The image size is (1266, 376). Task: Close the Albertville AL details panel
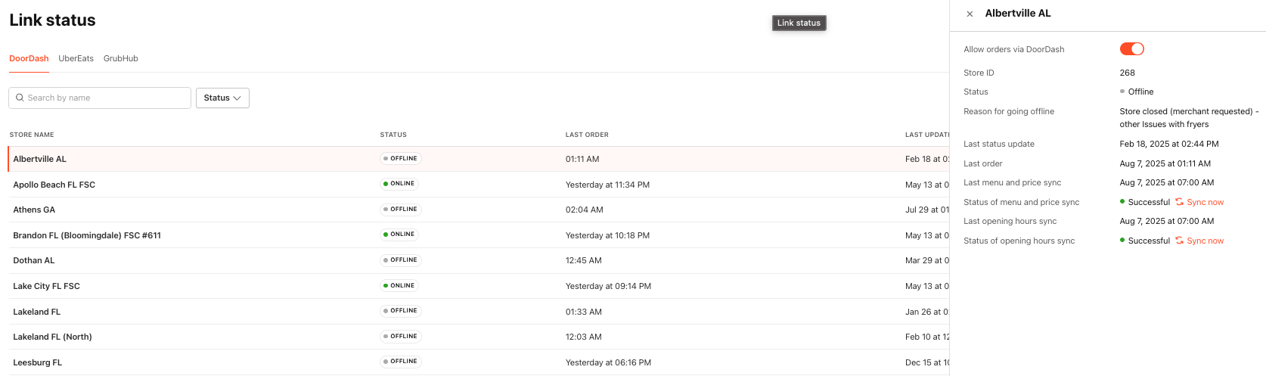coord(970,14)
